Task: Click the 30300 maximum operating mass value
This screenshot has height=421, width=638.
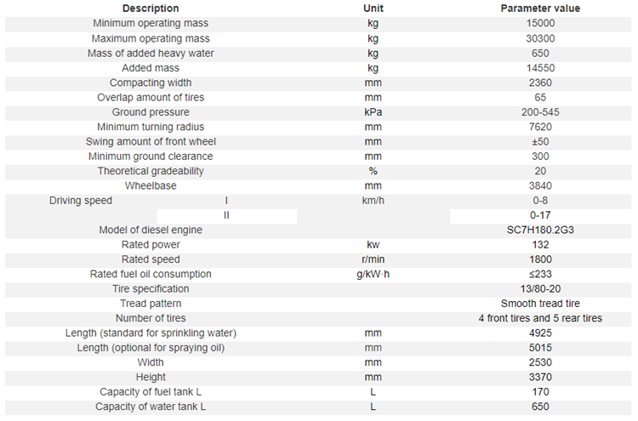Action: coord(540,38)
